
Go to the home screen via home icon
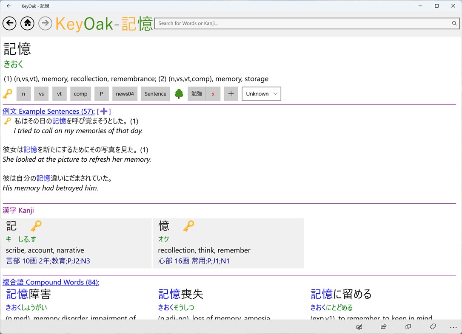point(27,23)
